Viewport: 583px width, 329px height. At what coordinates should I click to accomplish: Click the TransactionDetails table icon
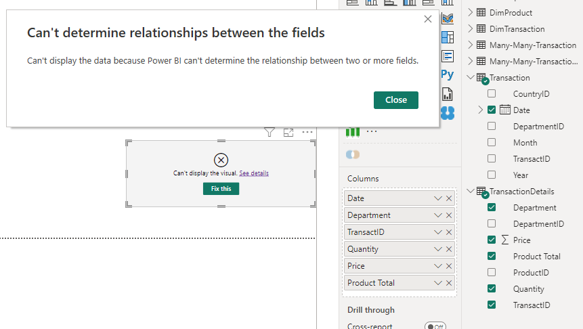(x=482, y=192)
